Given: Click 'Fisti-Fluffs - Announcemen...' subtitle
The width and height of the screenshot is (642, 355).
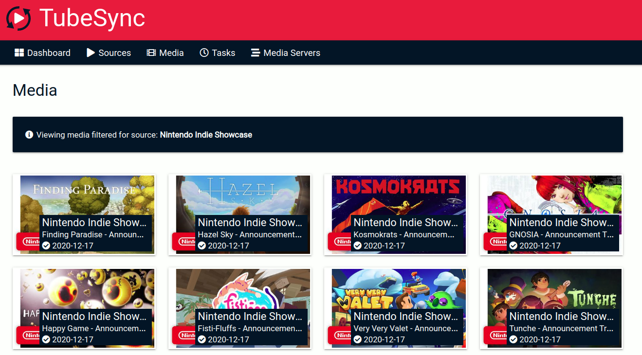Looking at the screenshot, I should click(250, 328).
